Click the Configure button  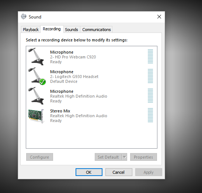pos(39,157)
